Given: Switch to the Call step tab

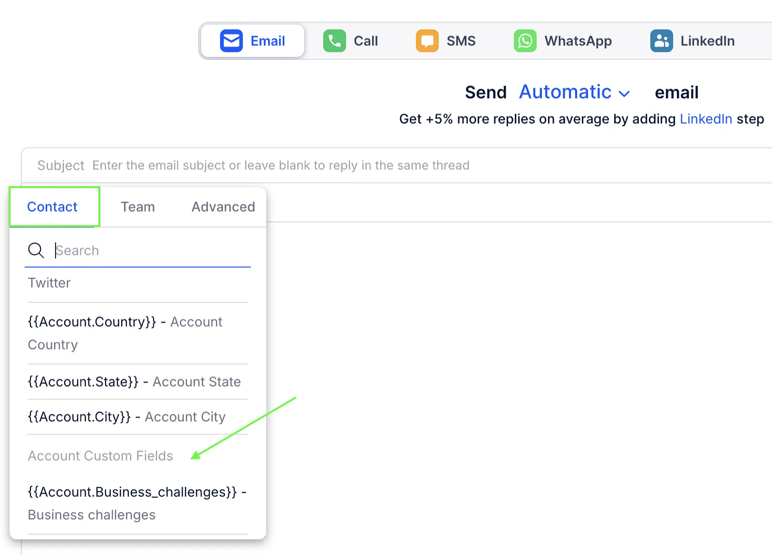Looking at the screenshot, I should coord(351,41).
